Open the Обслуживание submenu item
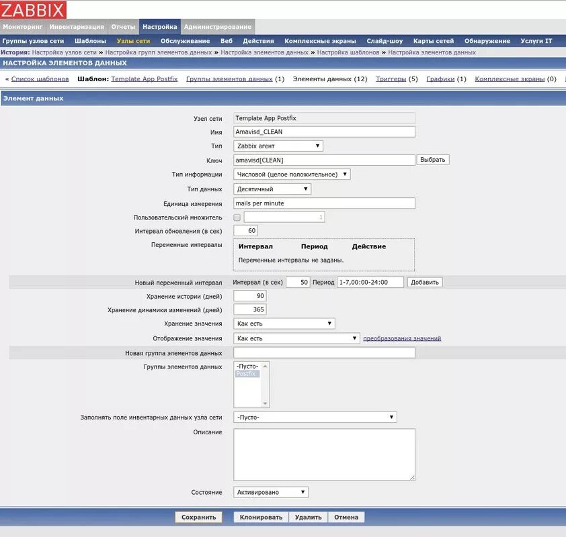Viewport: 566px width, 537px height. coord(185,41)
